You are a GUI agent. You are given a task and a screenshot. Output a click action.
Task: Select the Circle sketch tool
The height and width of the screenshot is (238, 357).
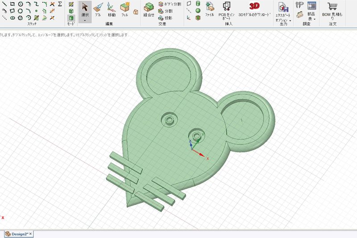click(x=21, y=4)
